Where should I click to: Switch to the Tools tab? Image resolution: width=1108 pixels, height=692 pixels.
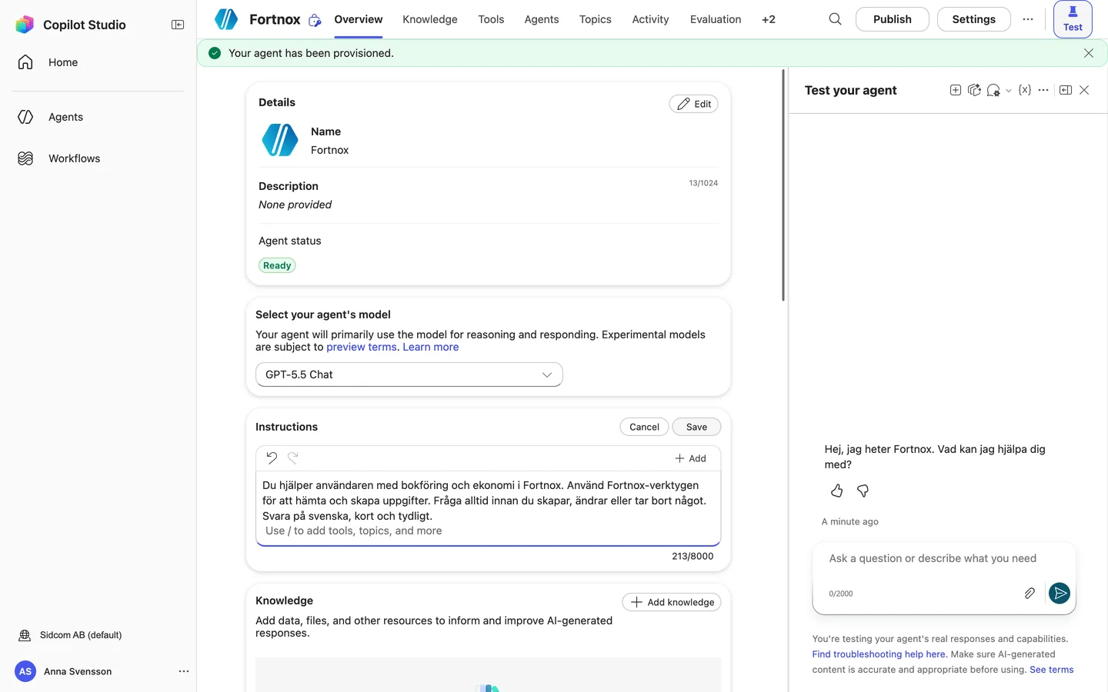pos(491,19)
